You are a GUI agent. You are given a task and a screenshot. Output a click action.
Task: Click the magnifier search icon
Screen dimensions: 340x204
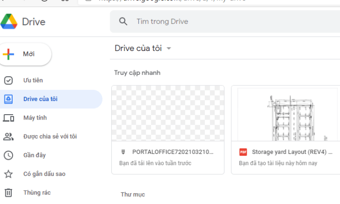tap(123, 21)
